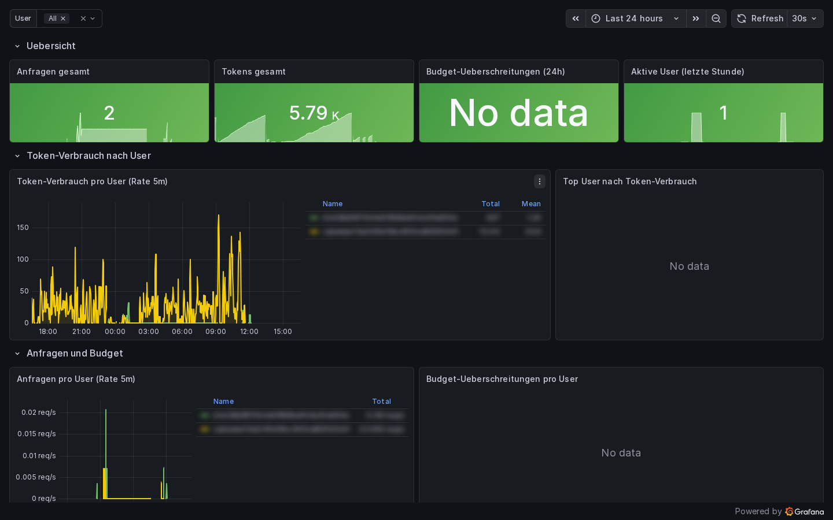The width and height of the screenshot is (833, 520).
Task: Sort token legend by Mean column
Action: [x=531, y=204]
